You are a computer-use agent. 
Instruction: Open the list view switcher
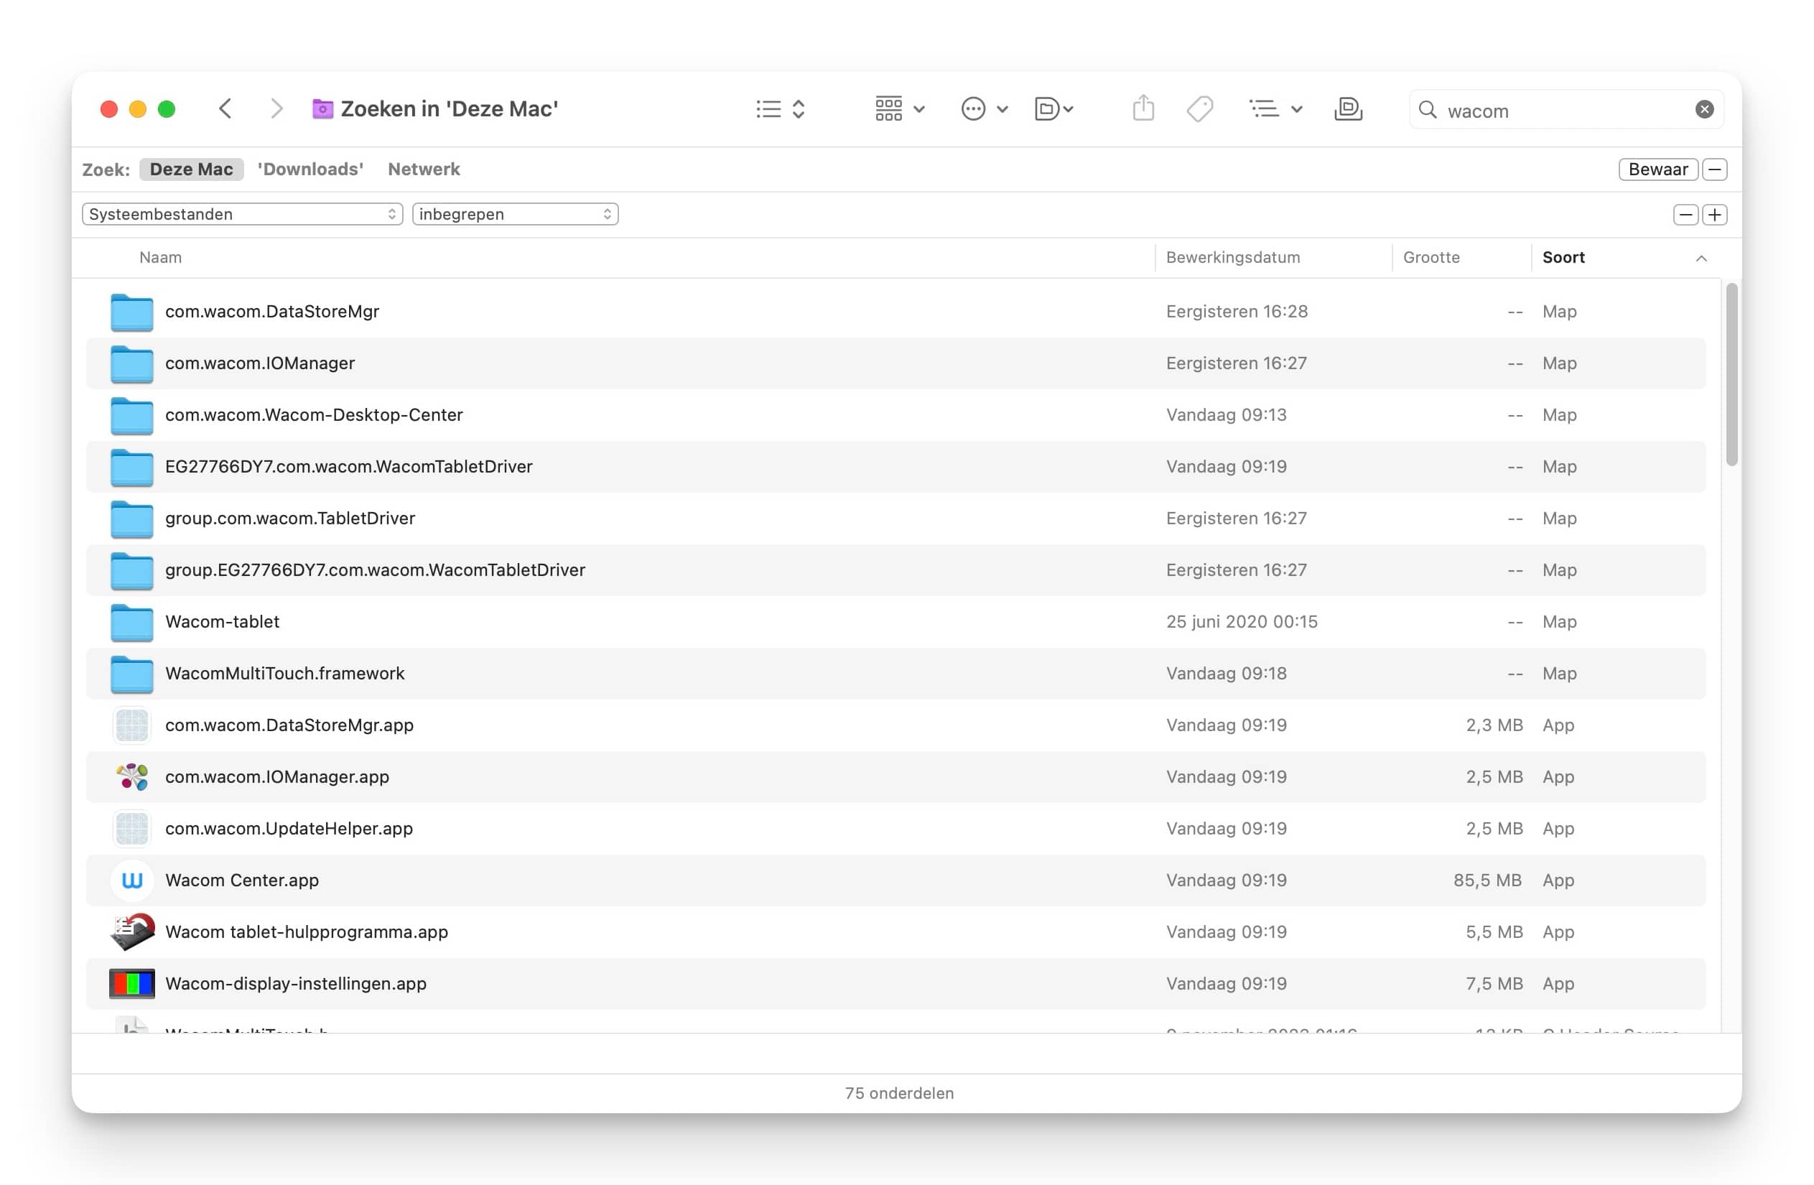(x=781, y=109)
